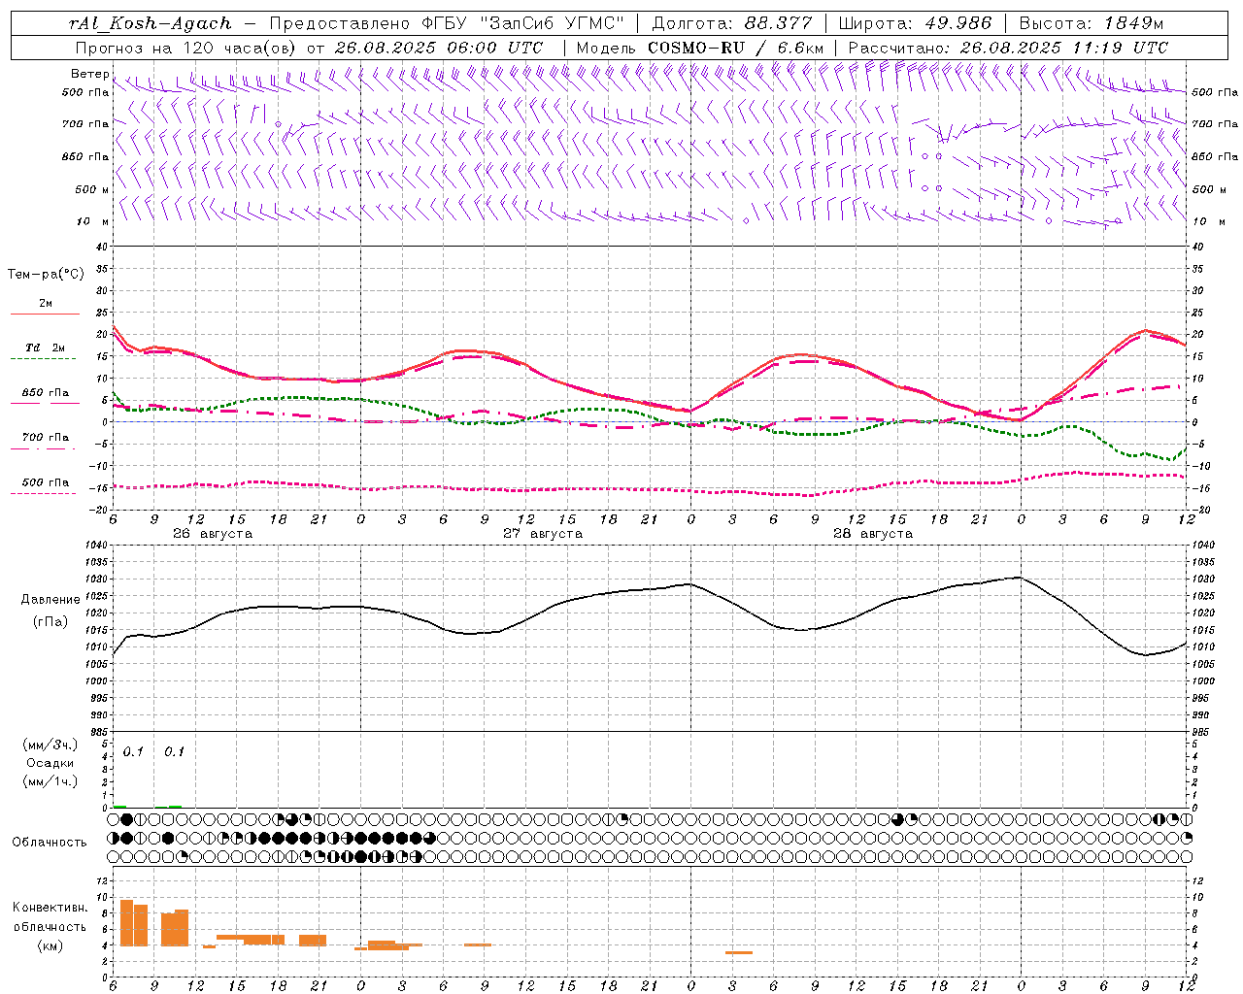1243x994 pixels.
Task: Click the Облачность cloudiness label
Action: 50,843
